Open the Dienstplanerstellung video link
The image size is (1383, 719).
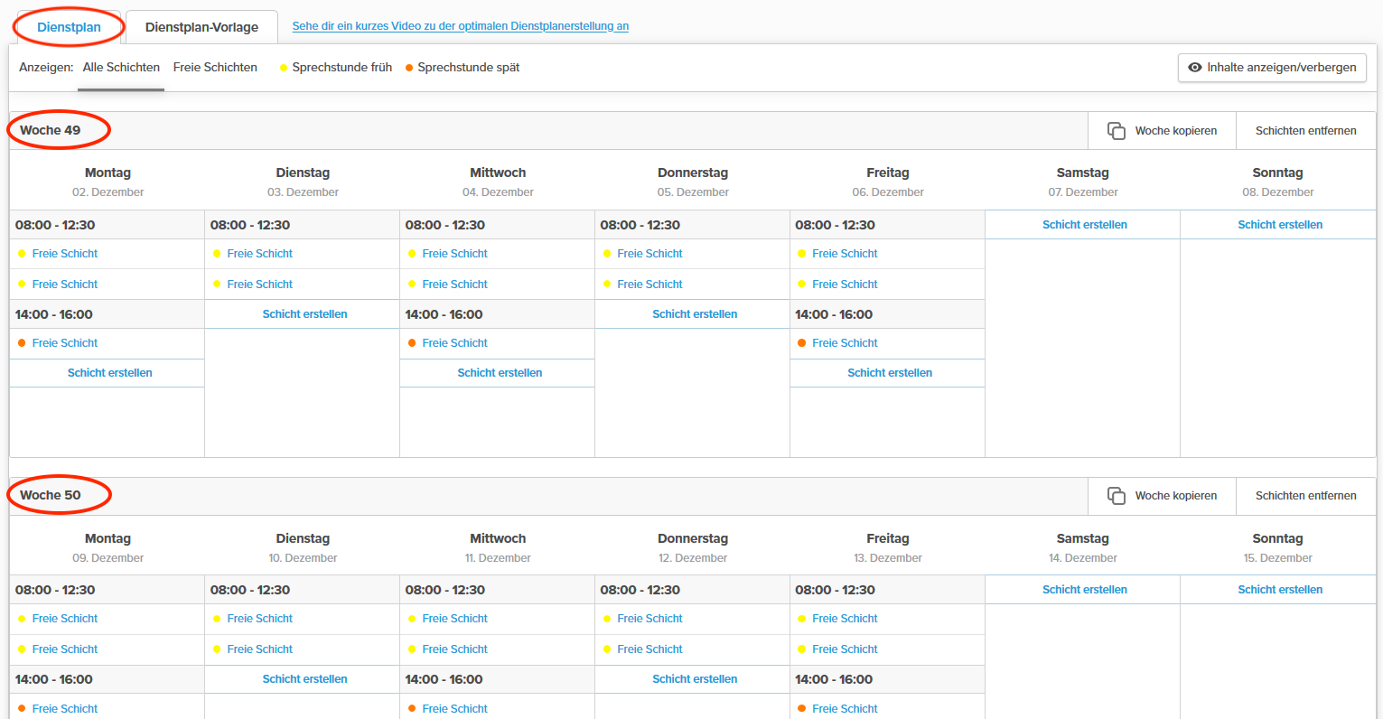(x=460, y=26)
